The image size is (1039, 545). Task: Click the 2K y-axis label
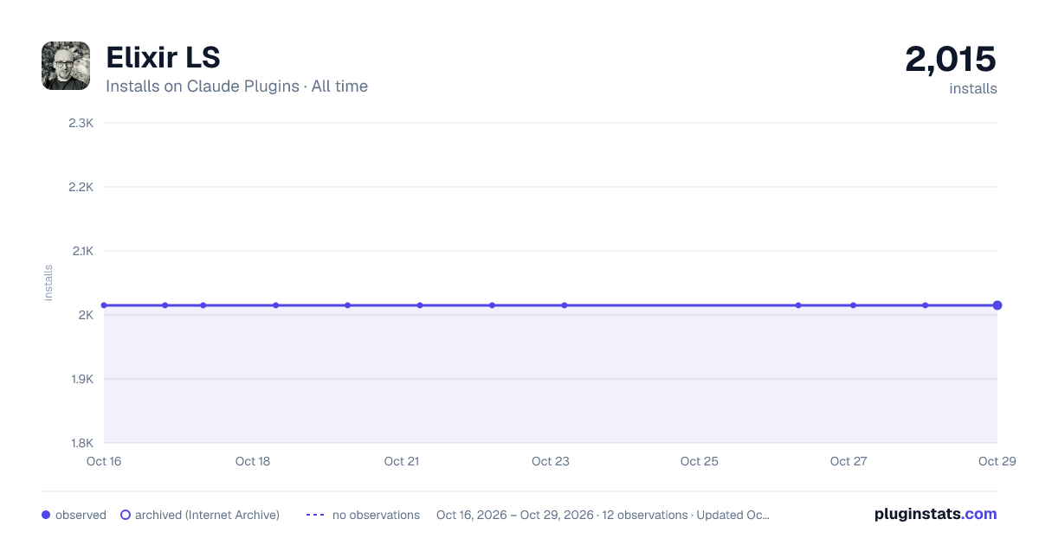point(86,315)
